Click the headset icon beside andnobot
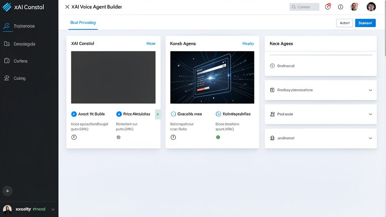This screenshot has width=386, height=217. [272, 138]
